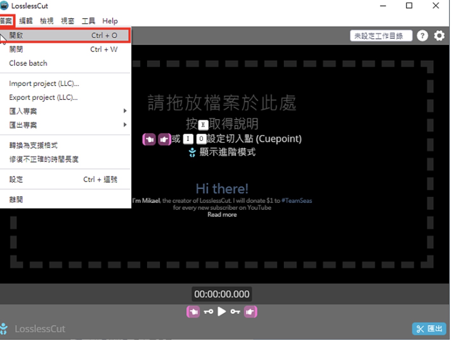
Task: Expand the 匯出專案 submenu arrow
Action: click(125, 125)
